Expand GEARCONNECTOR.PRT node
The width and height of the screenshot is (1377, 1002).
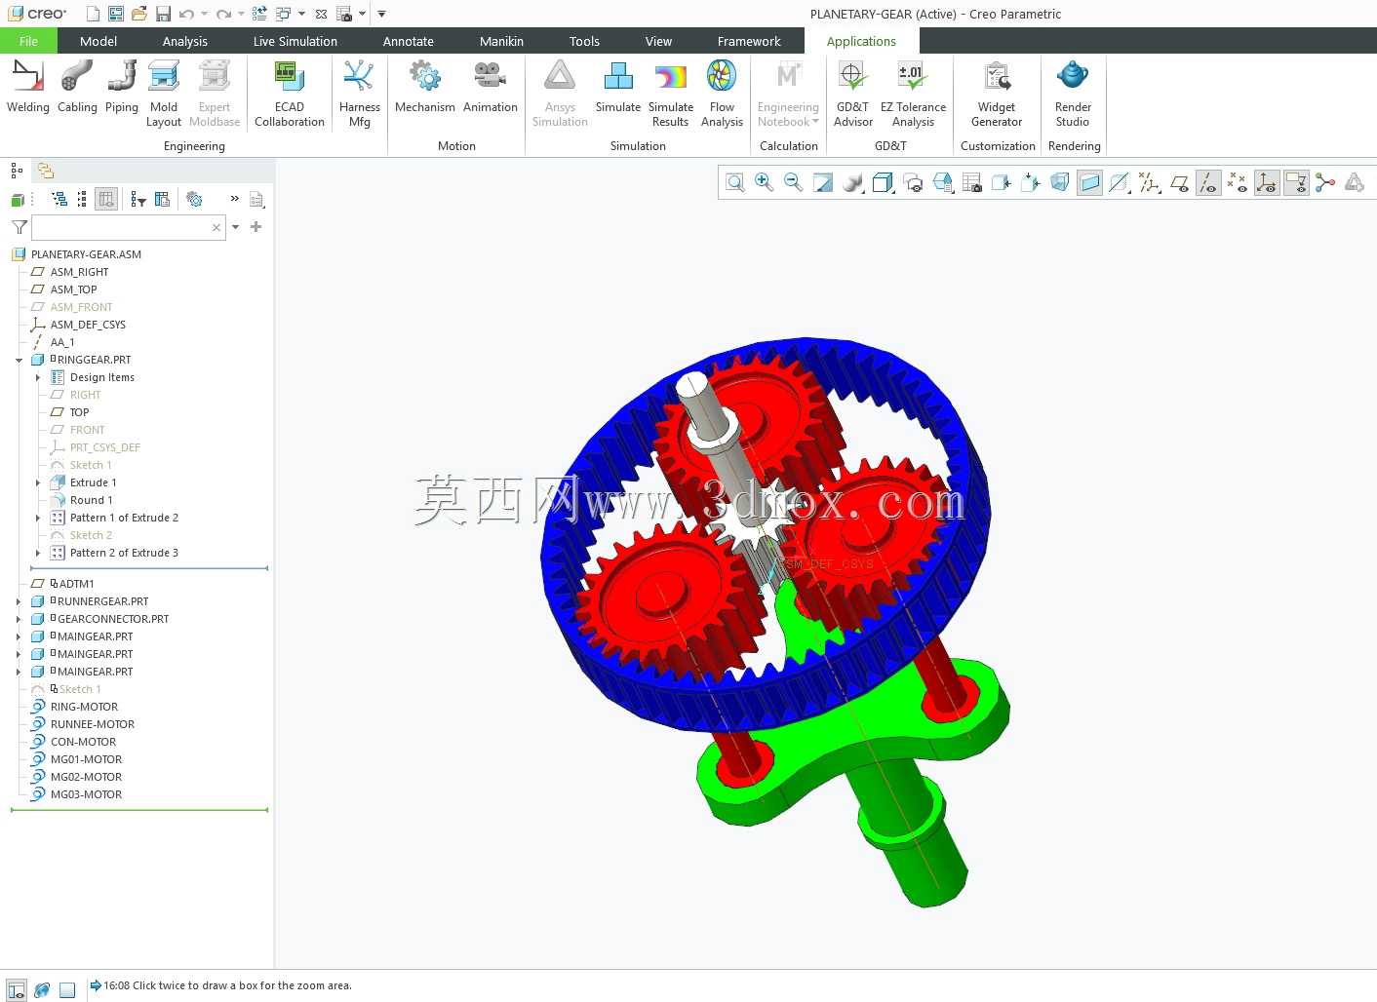pyautogui.click(x=19, y=619)
